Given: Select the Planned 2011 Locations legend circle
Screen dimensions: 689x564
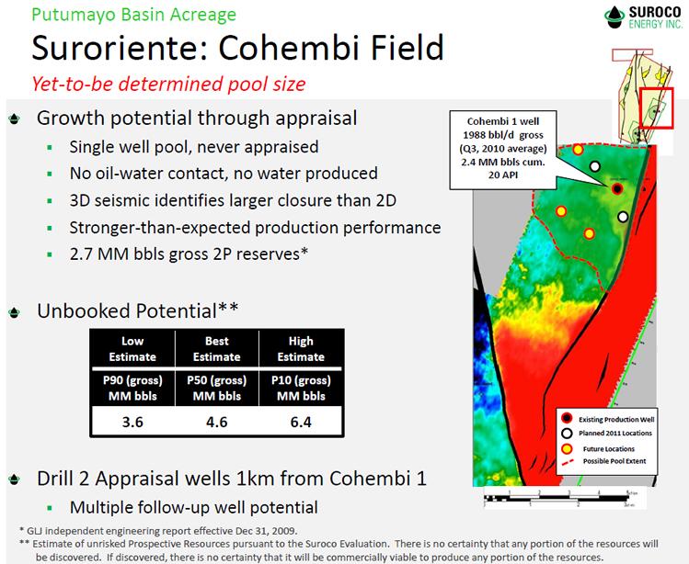Looking at the screenshot, I should click(567, 434).
